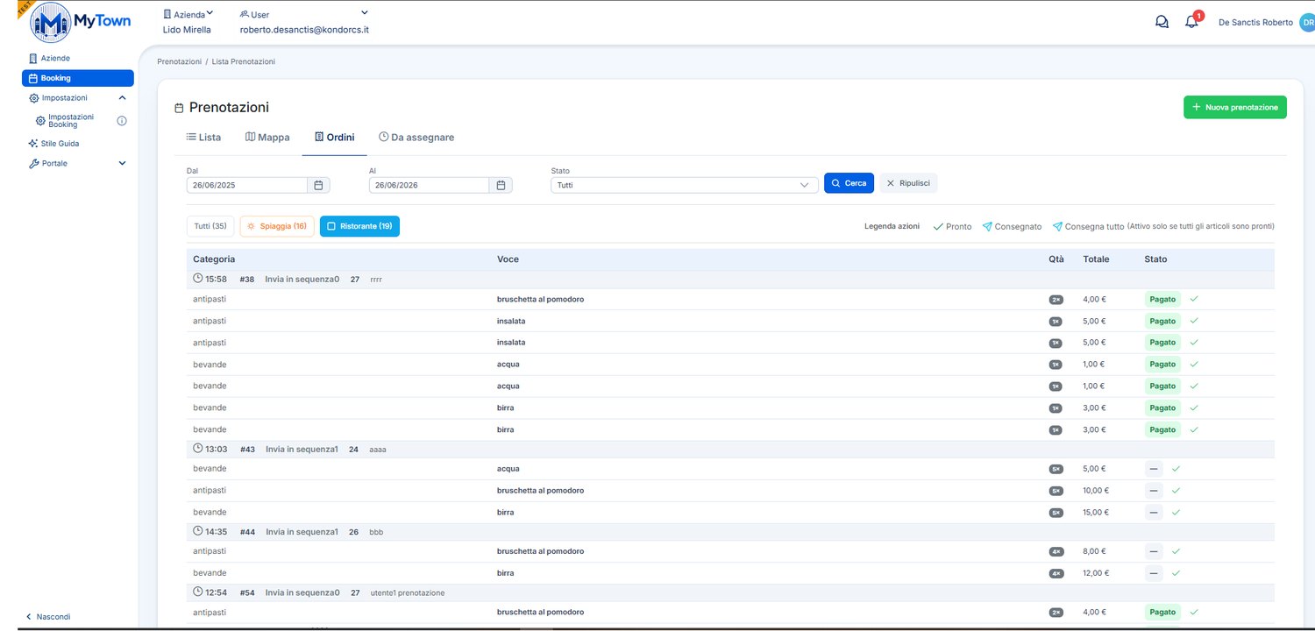Switch to the Mappa tab
Viewport: 1315px width, 631px height.
267,138
